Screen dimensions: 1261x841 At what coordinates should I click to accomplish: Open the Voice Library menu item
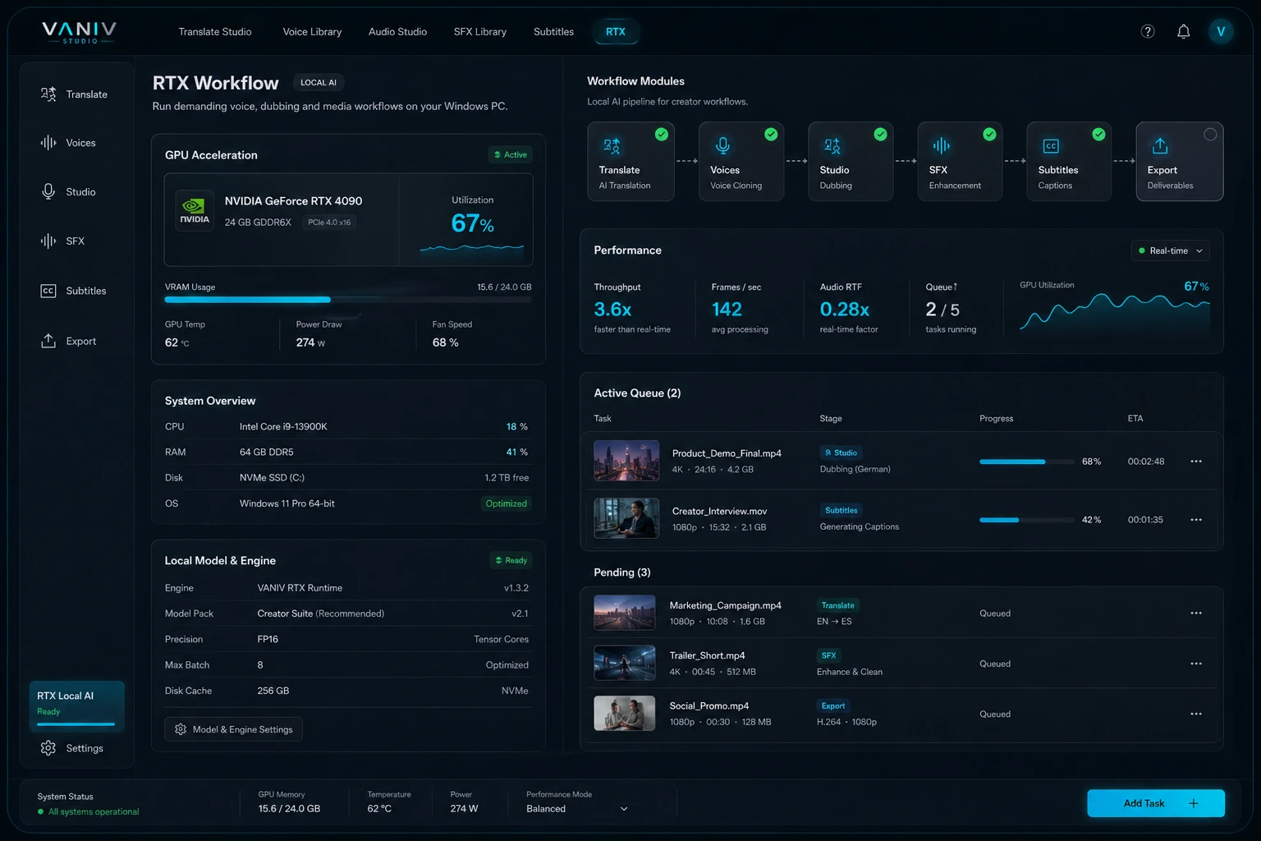pos(312,31)
